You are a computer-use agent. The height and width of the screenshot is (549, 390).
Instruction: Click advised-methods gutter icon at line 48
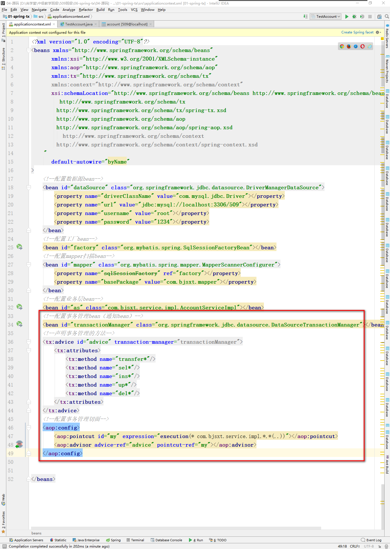tap(19, 444)
